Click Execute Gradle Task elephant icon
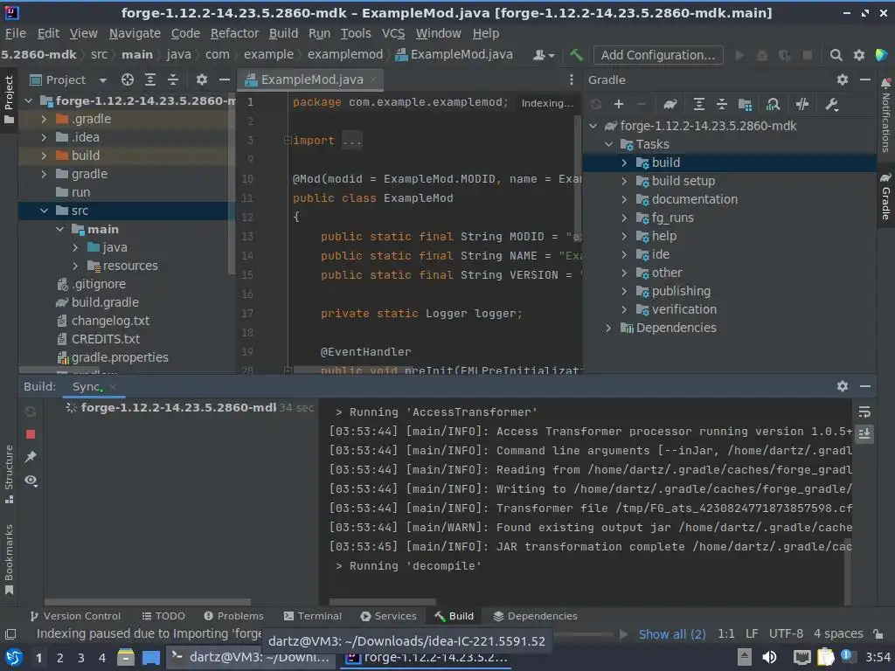The height and width of the screenshot is (671, 895). pyautogui.click(x=670, y=104)
